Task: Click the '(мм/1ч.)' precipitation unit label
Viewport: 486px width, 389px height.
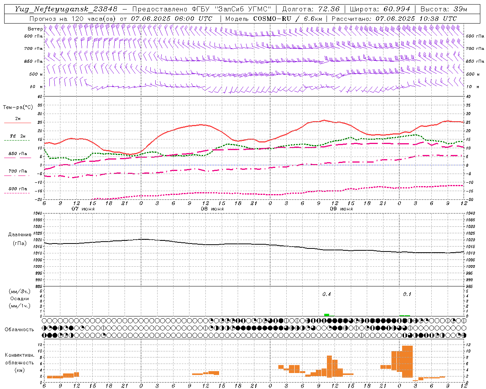Action: pos(20,306)
